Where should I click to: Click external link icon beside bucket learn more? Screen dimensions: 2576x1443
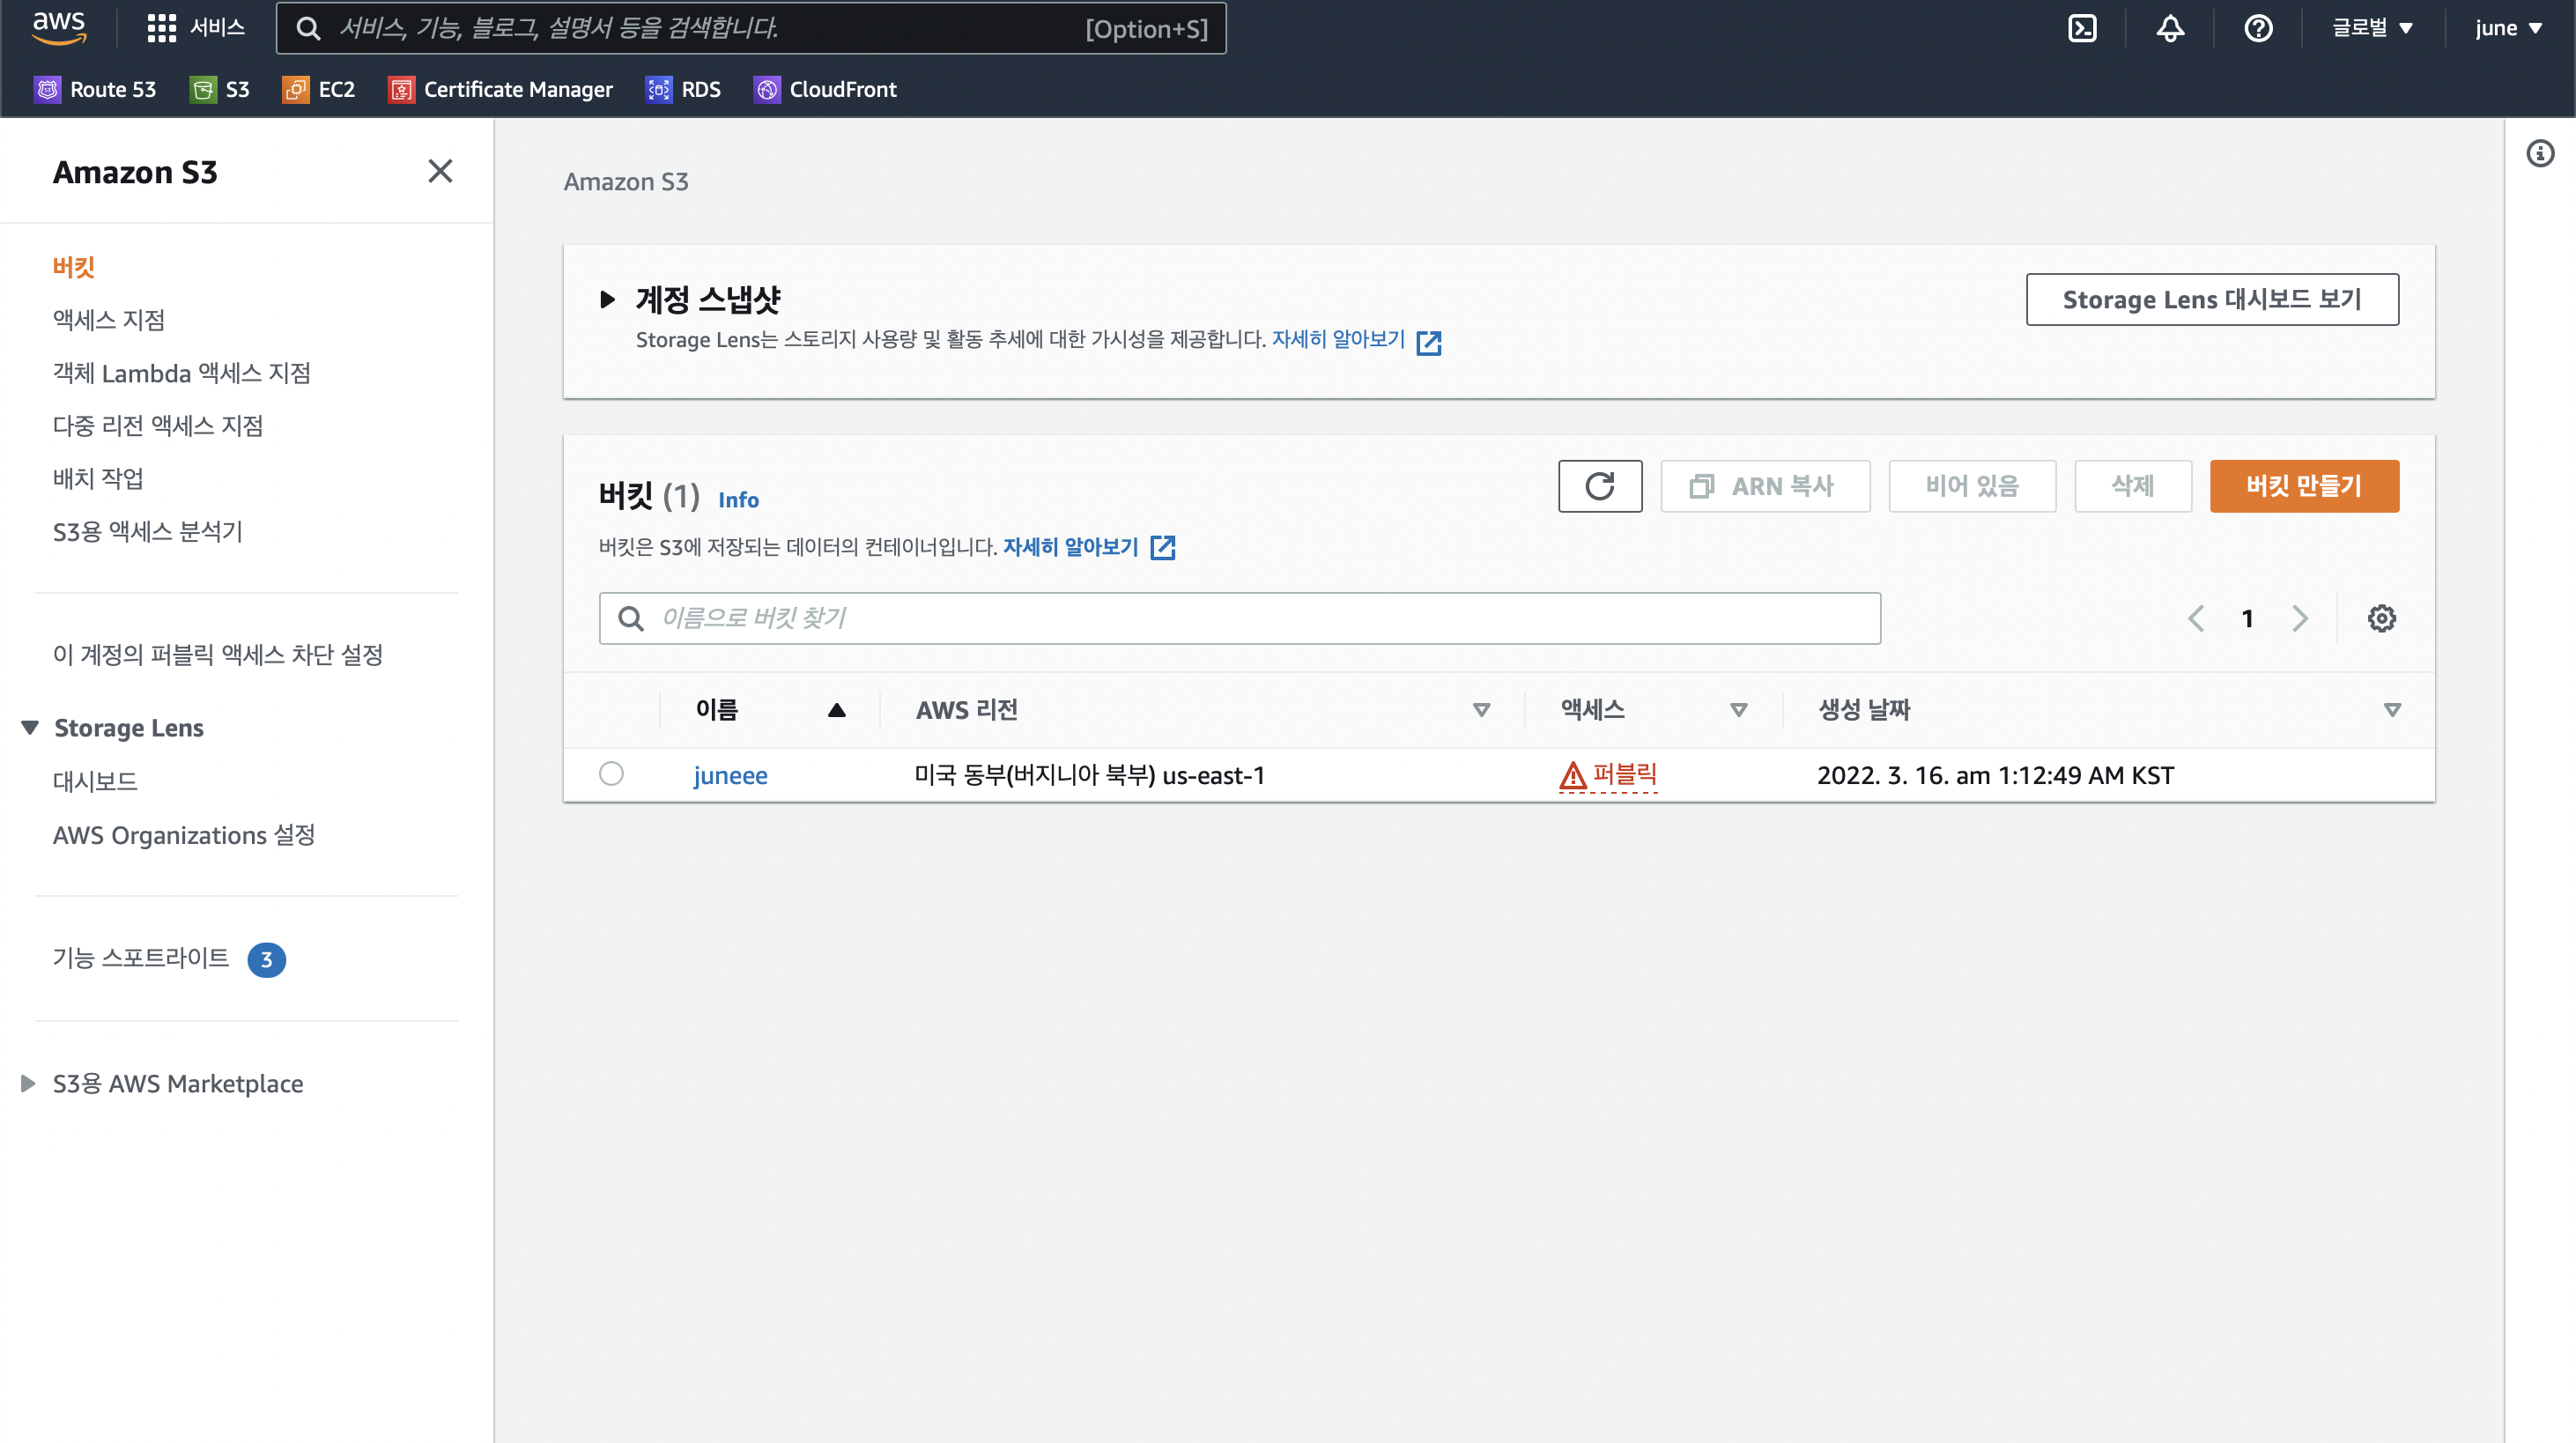1162,547
